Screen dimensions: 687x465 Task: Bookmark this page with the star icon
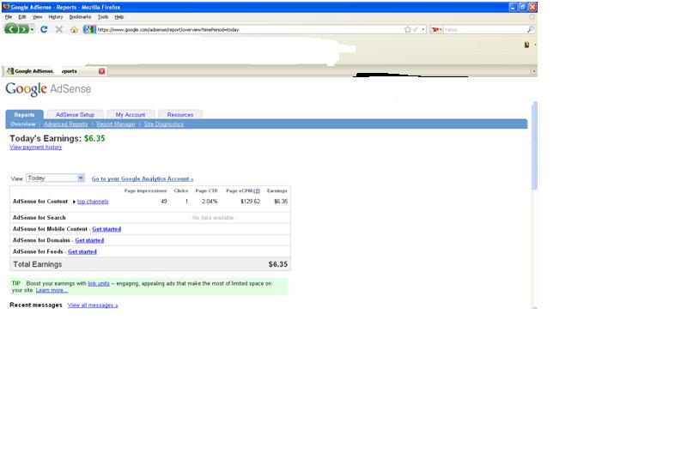[407, 29]
